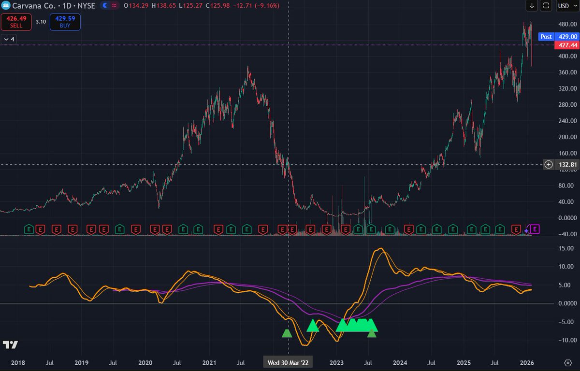
Task: Click the small dark green triangle in mid 2023
Action: point(371,333)
